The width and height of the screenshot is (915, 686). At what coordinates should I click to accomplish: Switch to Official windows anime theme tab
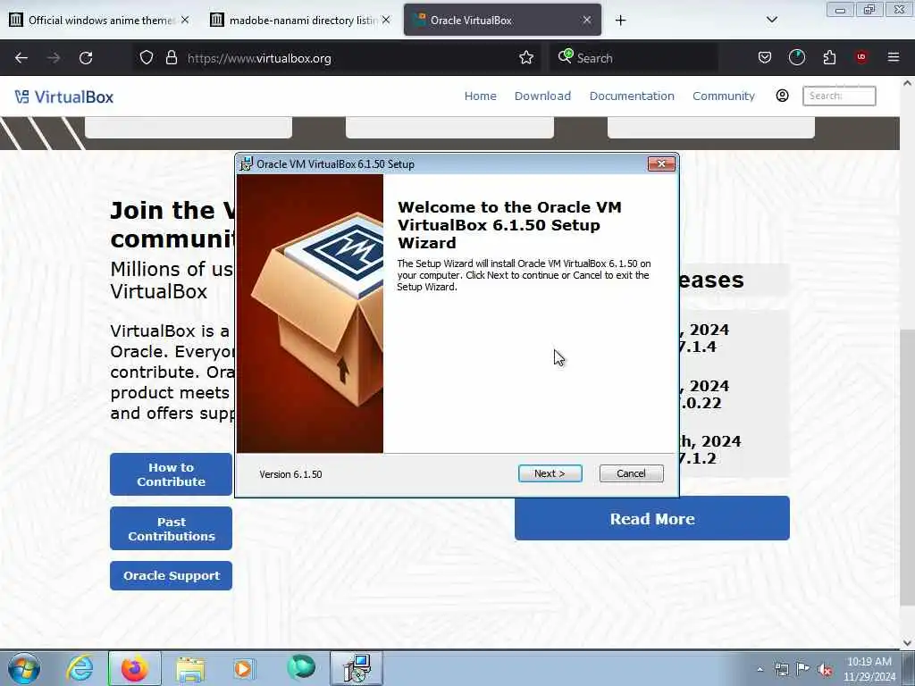coord(100,20)
